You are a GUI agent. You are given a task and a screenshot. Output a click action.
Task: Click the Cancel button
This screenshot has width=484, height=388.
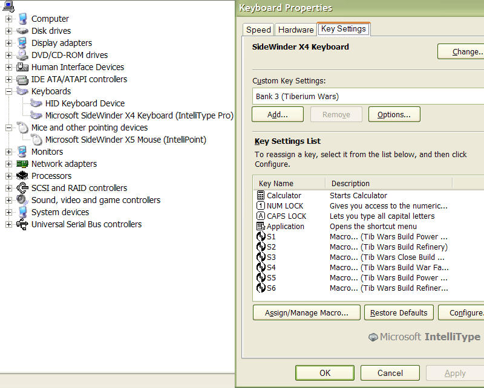pyautogui.click(x=390, y=373)
